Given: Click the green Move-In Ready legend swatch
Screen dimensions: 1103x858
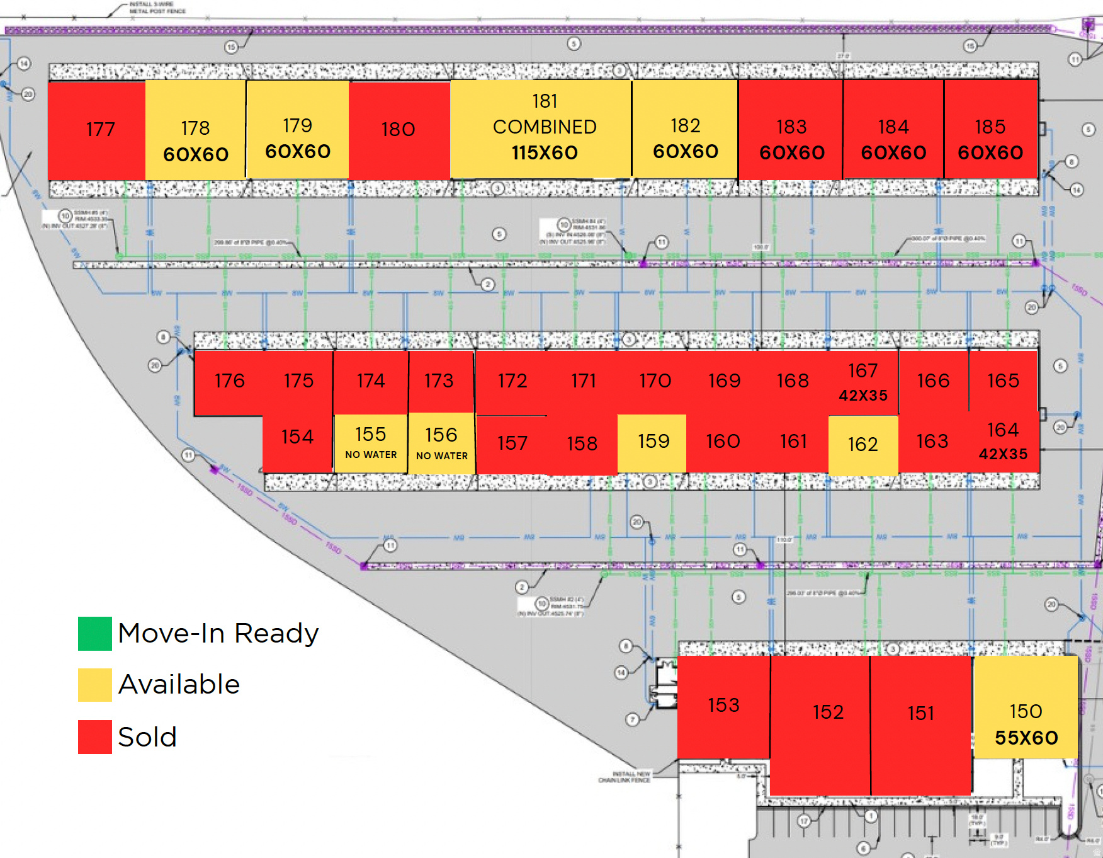Looking at the screenshot, I should pos(95,633).
